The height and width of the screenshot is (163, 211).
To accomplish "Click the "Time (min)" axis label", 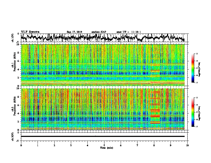I will (107, 148).
